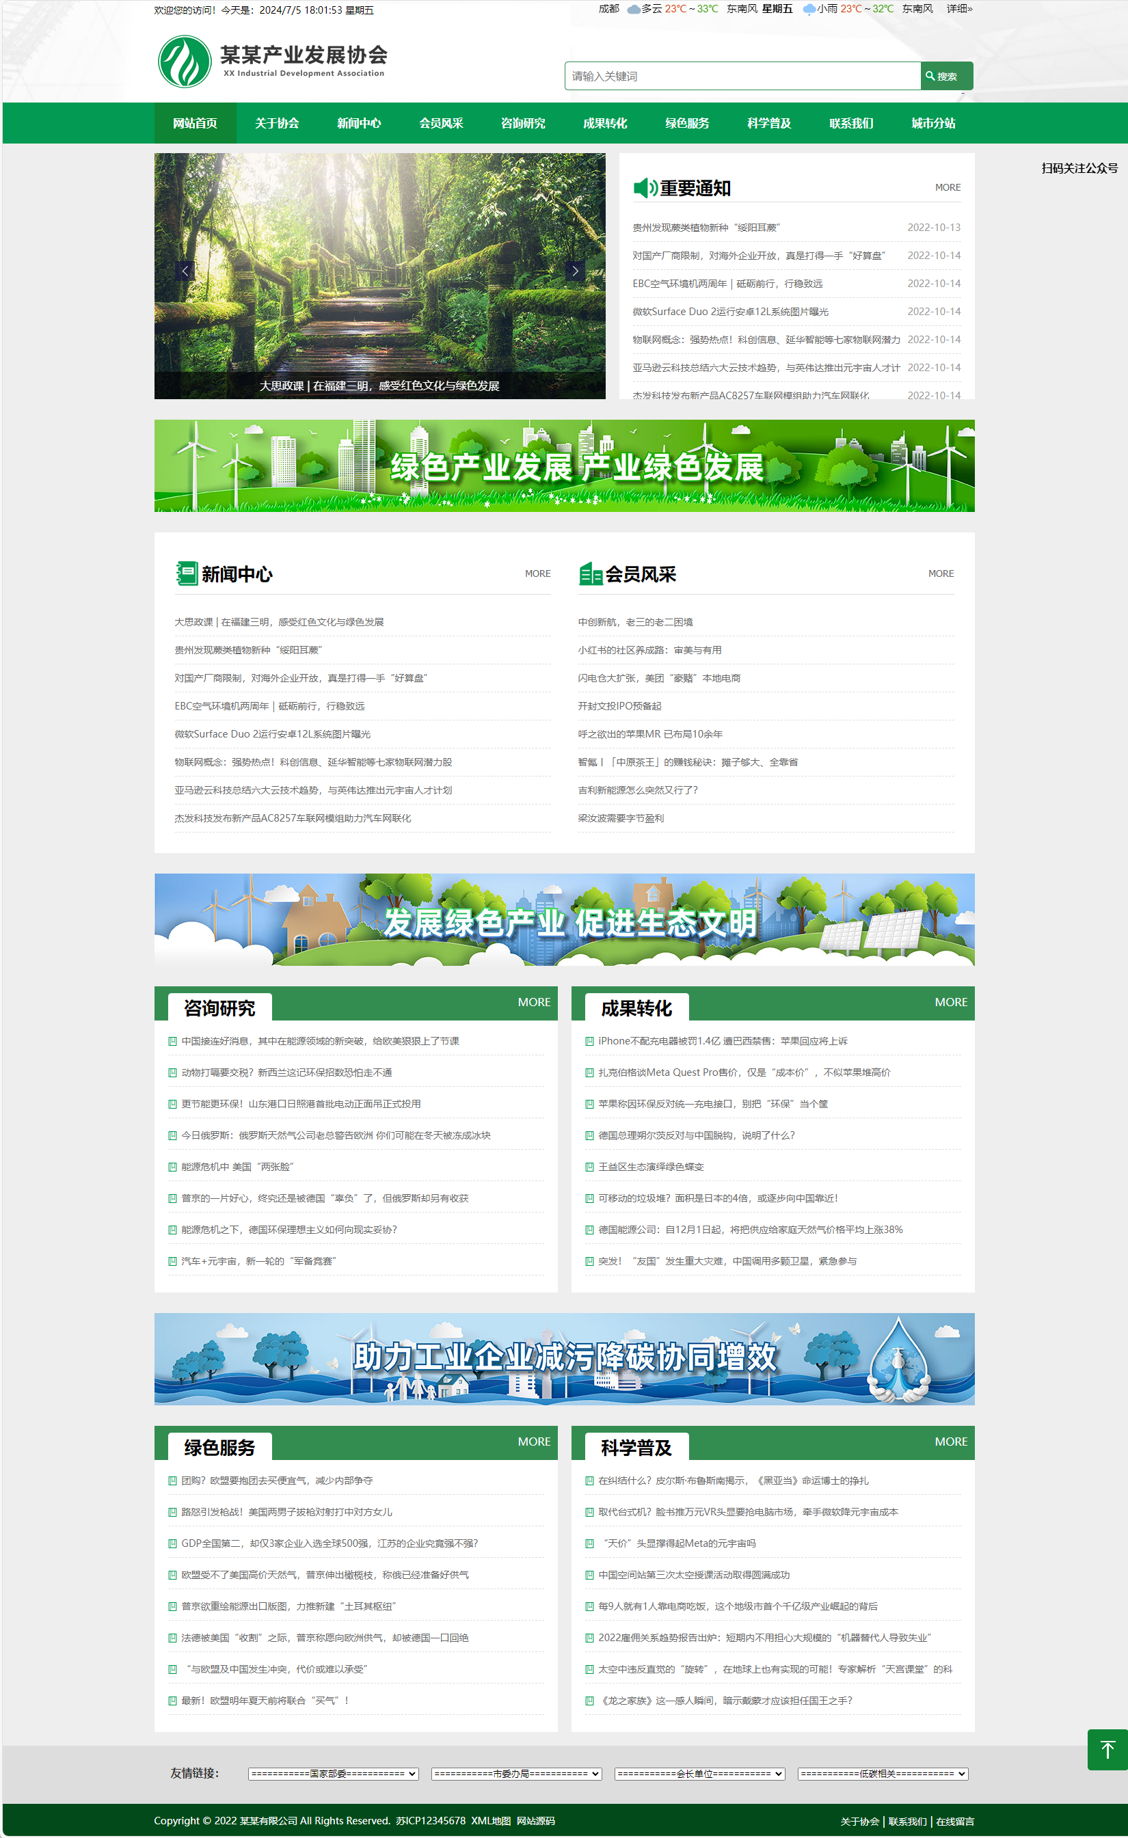Click bullet icon before 团购?欧盟要抱团 article
This screenshot has width=1128, height=1838.
[x=172, y=1481]
